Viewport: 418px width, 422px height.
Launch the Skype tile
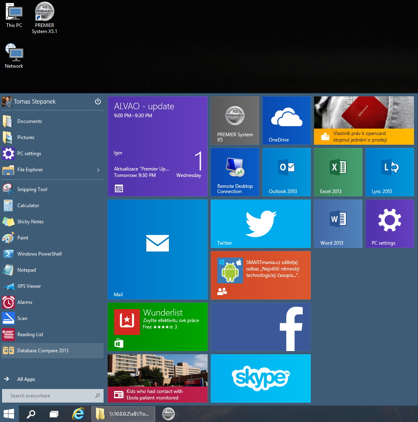tap(261, 378)
